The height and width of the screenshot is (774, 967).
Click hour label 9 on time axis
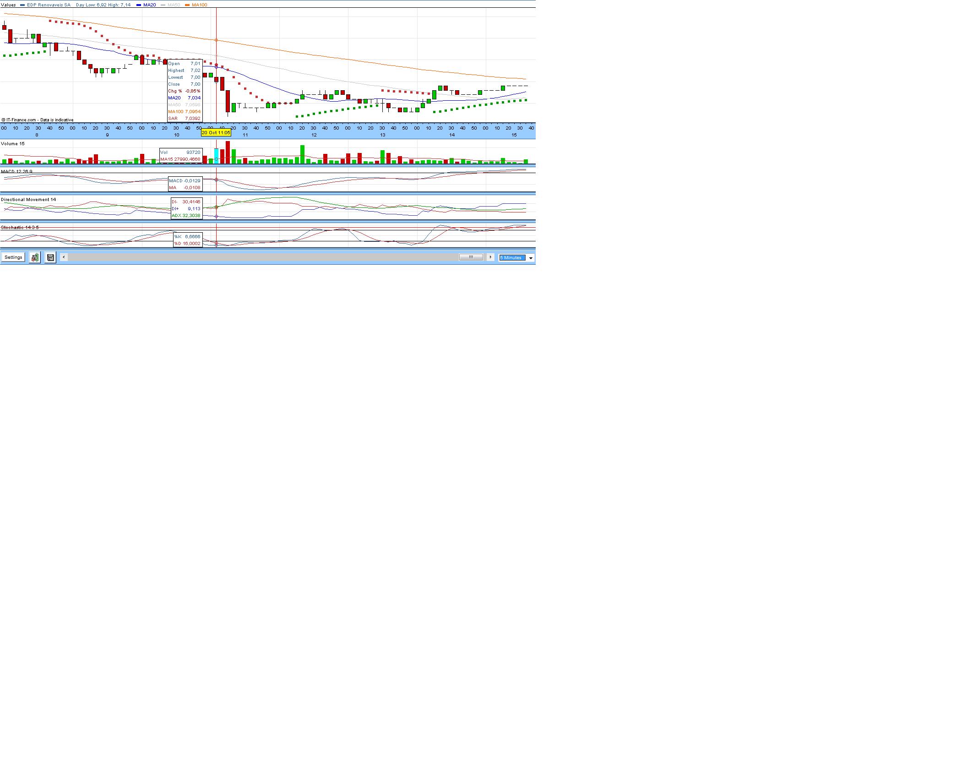tap(108, 135)
